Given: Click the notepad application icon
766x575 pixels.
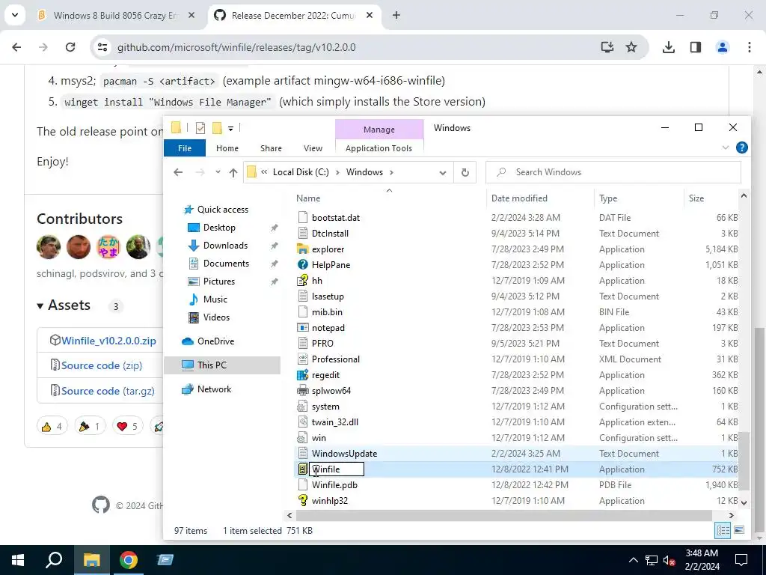Looking at the screenshot, I should [x=303, y=328].
